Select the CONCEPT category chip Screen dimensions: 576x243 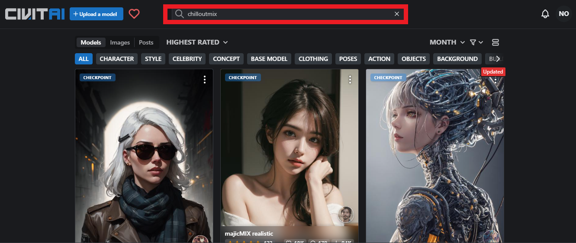(226, 59)
